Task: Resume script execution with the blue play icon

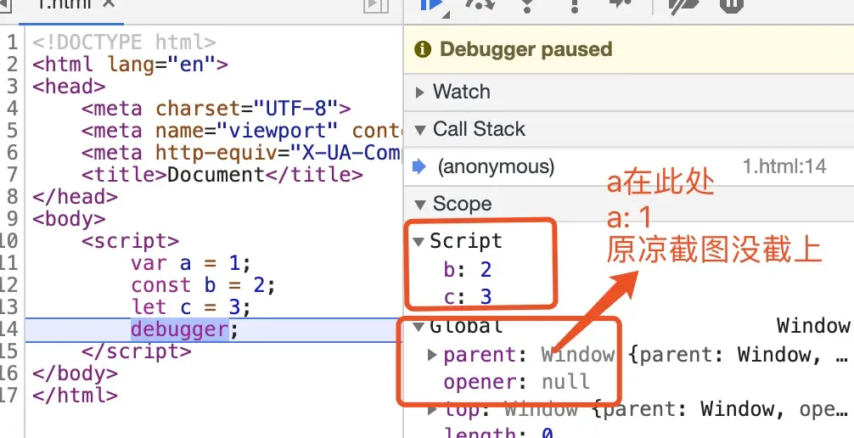Action: click(432, 4)
